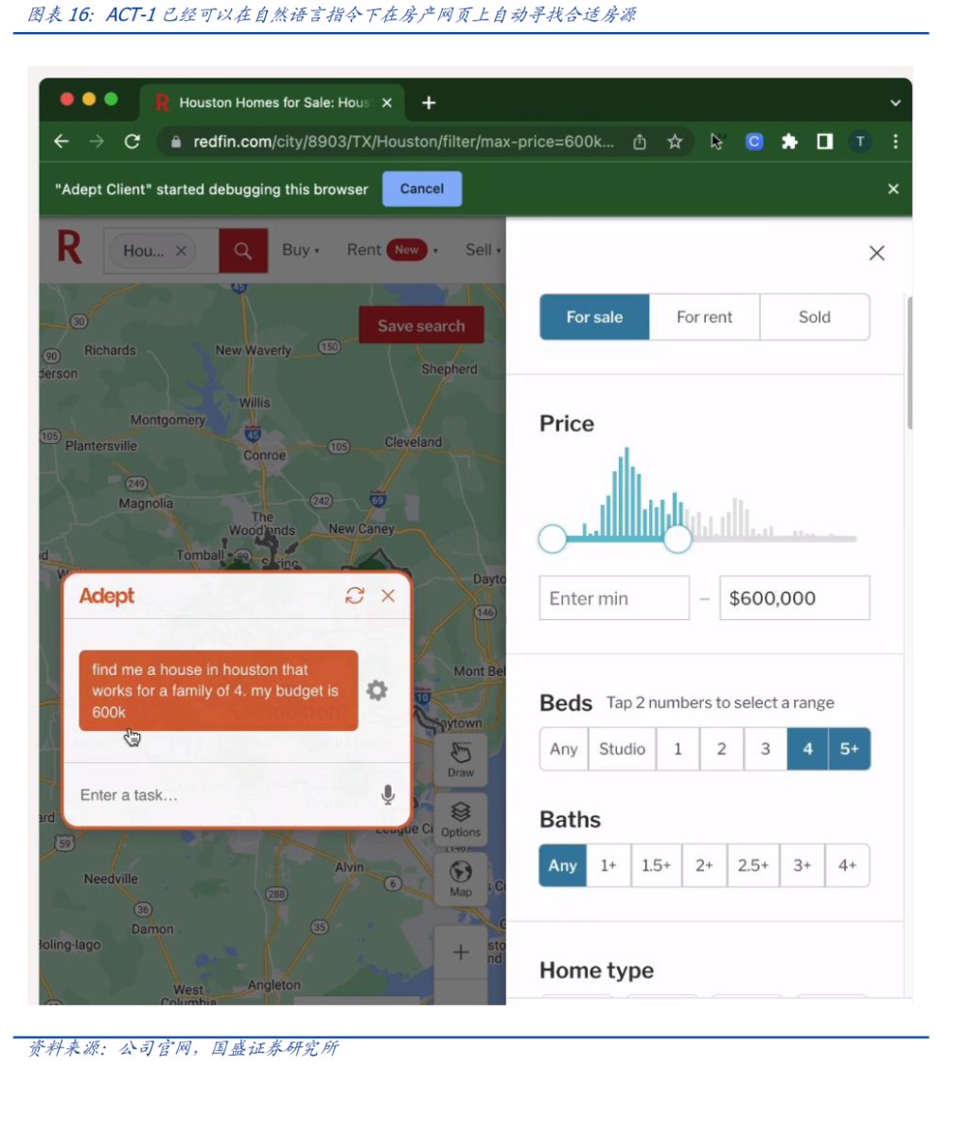Open Adept settings gear icon
Image resolution: width=969 pixels, height=1136 pixels.
377,690
